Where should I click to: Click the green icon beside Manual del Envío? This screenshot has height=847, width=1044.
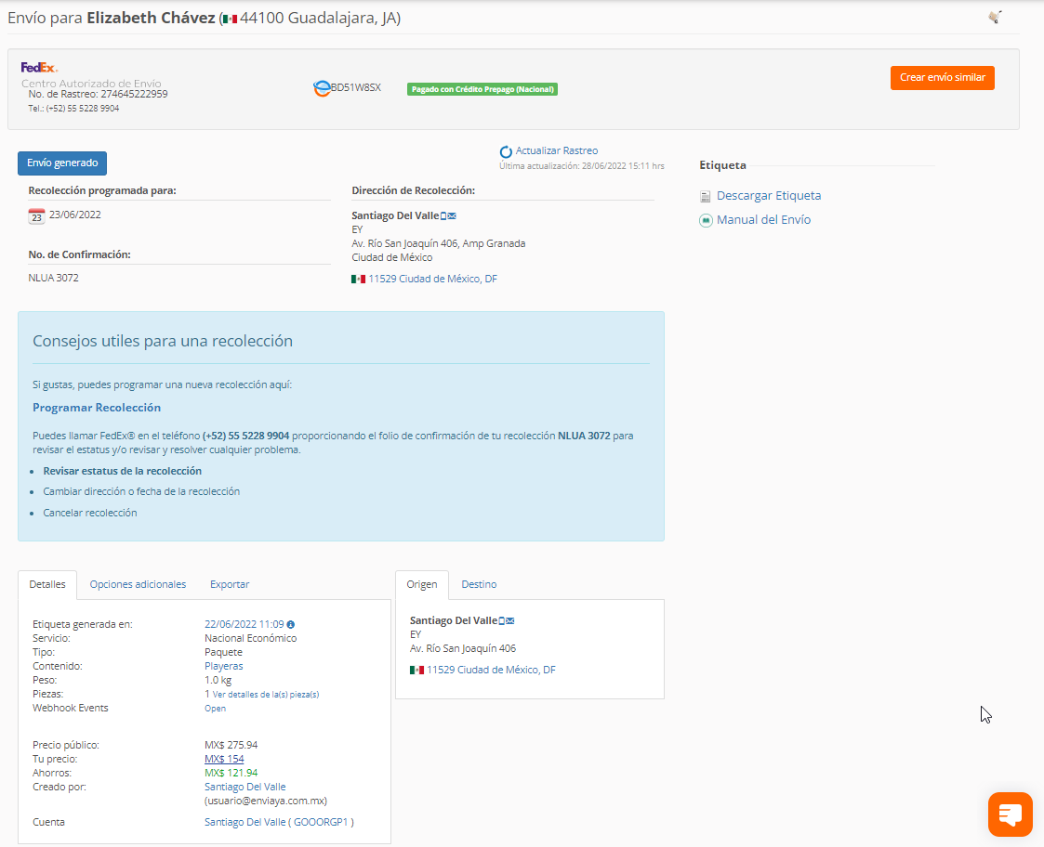point(706,220)
